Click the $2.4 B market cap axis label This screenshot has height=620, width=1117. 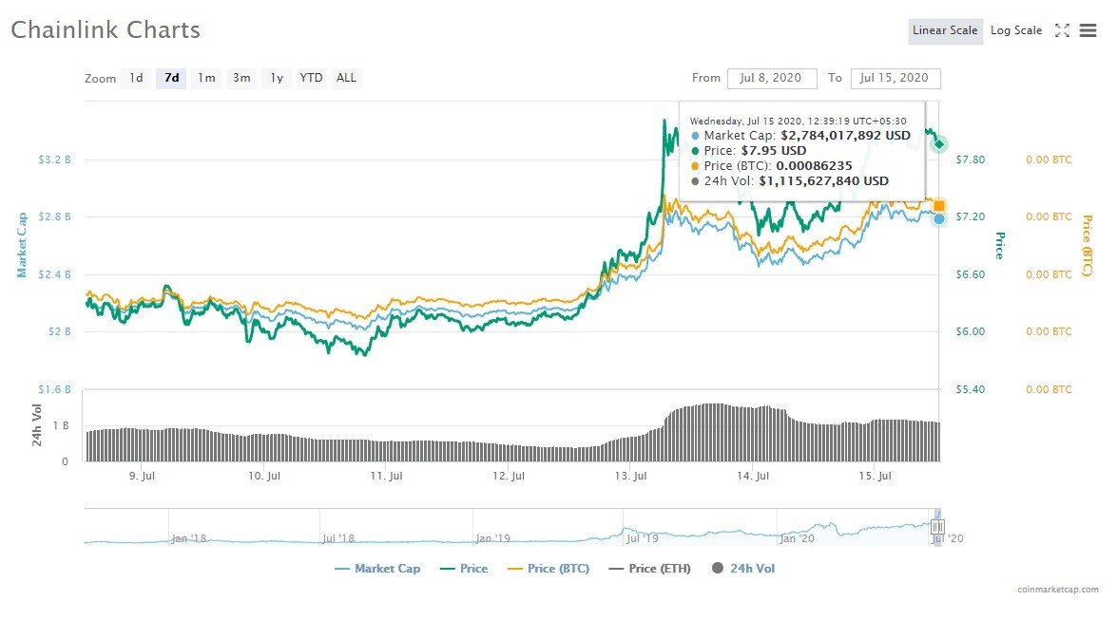click(x=55, y=274)
